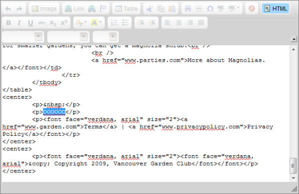Insert an anchor with the flag icon
Image resolution: width=299 pixels, height=194 pixels.
[103, 8]
